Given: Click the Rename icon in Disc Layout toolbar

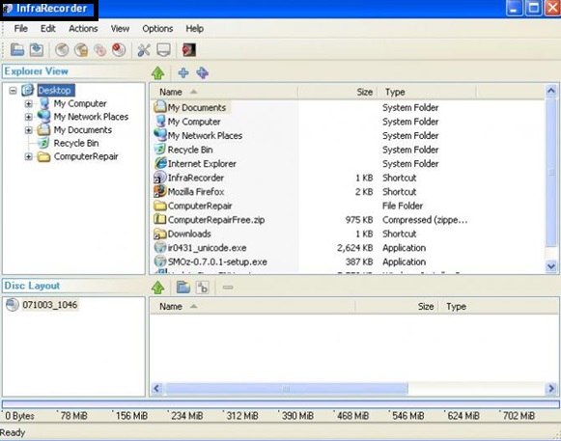Looking at the screenshot, I should point(203,288).
